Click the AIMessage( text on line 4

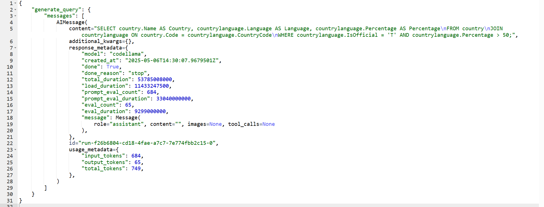pos(72,22)
